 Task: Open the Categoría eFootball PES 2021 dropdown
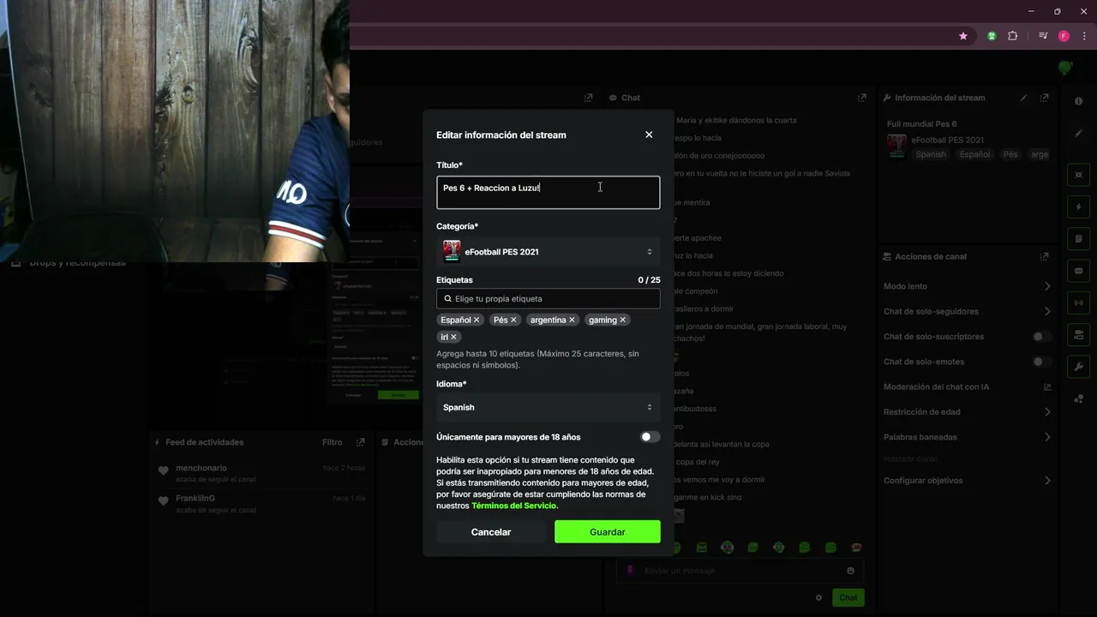pos(548,252)
